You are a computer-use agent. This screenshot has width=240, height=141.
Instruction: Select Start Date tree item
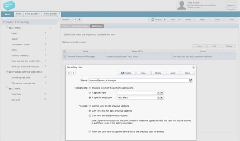point(16,94)
